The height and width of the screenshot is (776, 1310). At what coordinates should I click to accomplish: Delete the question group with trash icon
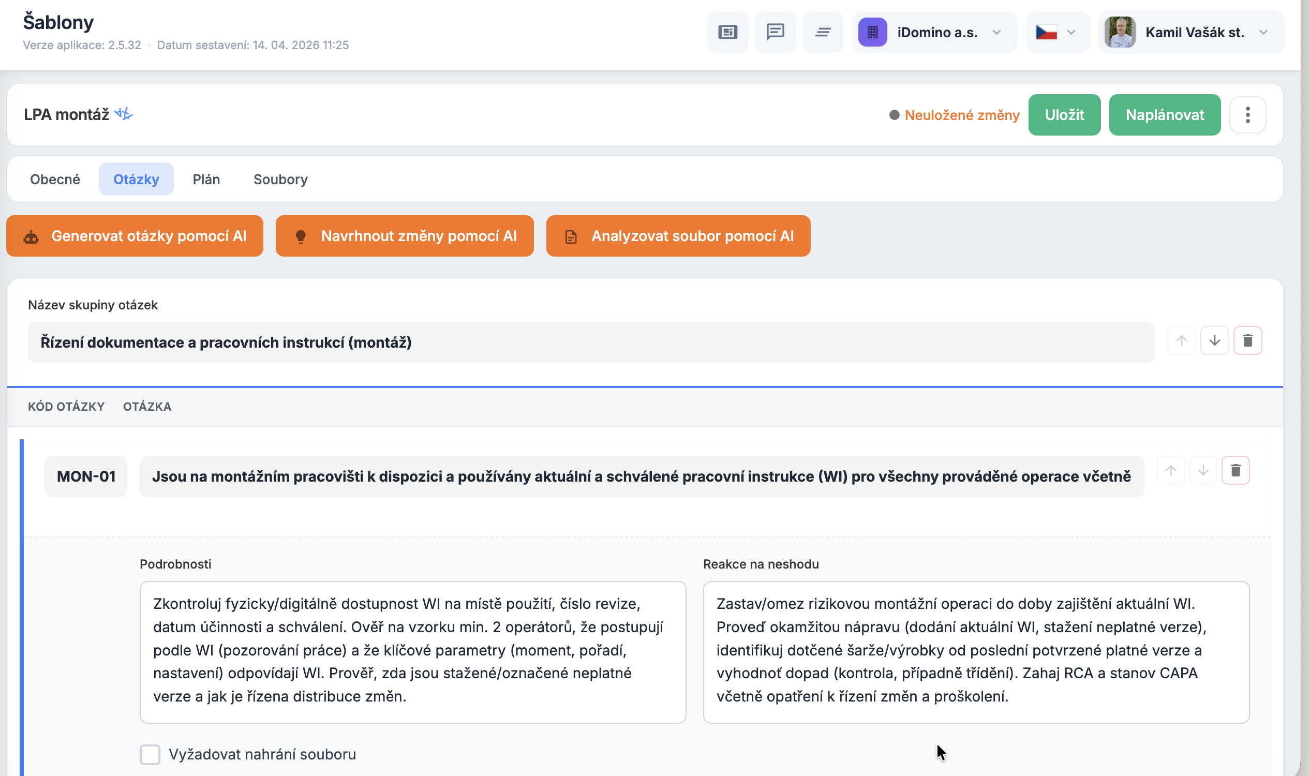click(1247, 341)
